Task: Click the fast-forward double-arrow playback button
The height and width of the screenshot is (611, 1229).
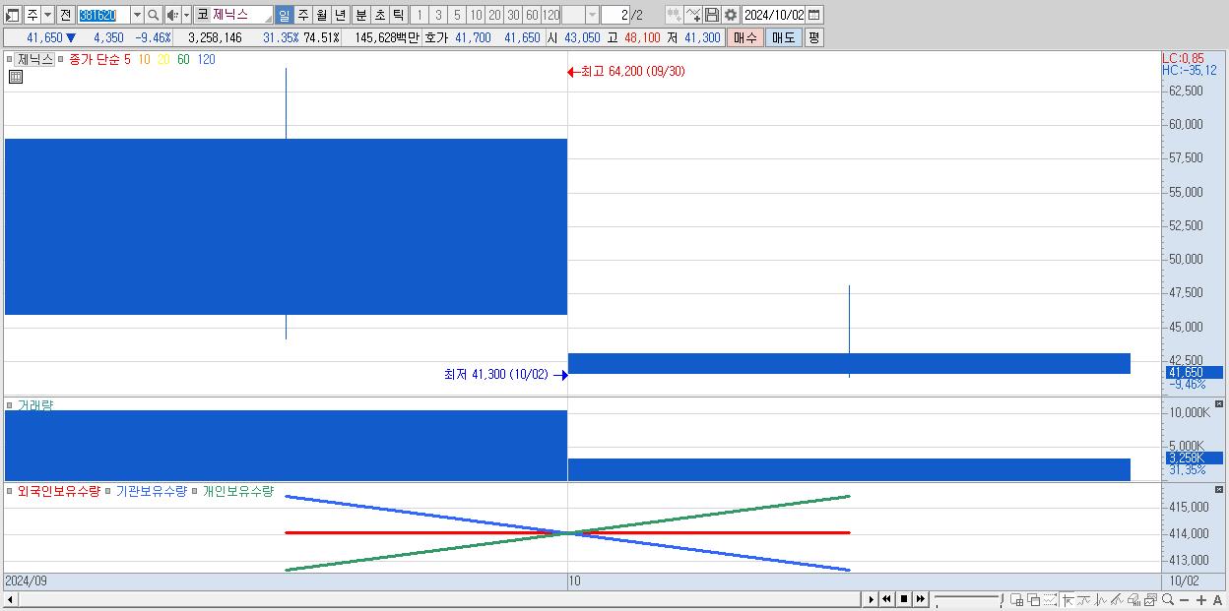Action: (x=921, y=599)
